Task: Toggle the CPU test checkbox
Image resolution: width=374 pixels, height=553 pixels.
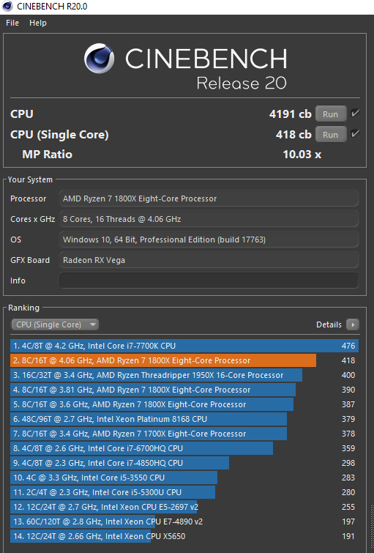Action: click(x=355, y=114)
